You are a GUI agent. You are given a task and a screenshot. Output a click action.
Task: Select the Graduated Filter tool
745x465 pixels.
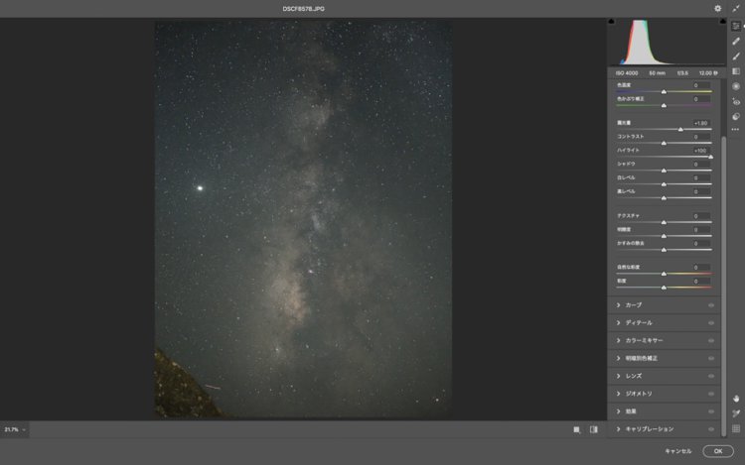point(736,71)
